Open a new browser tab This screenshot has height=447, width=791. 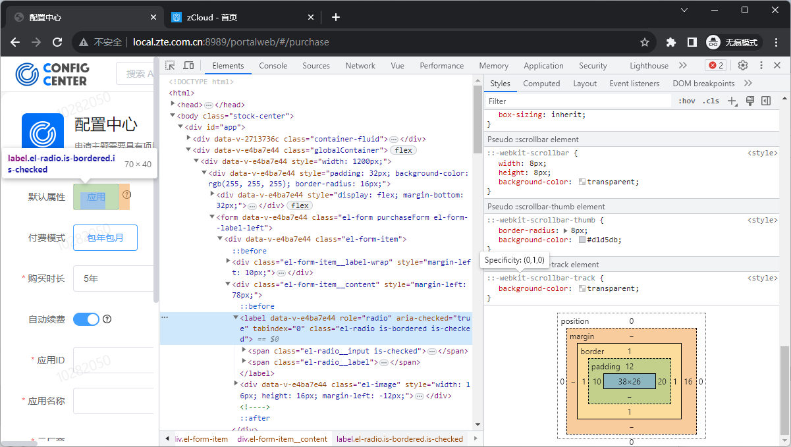(x=336, y=17)
